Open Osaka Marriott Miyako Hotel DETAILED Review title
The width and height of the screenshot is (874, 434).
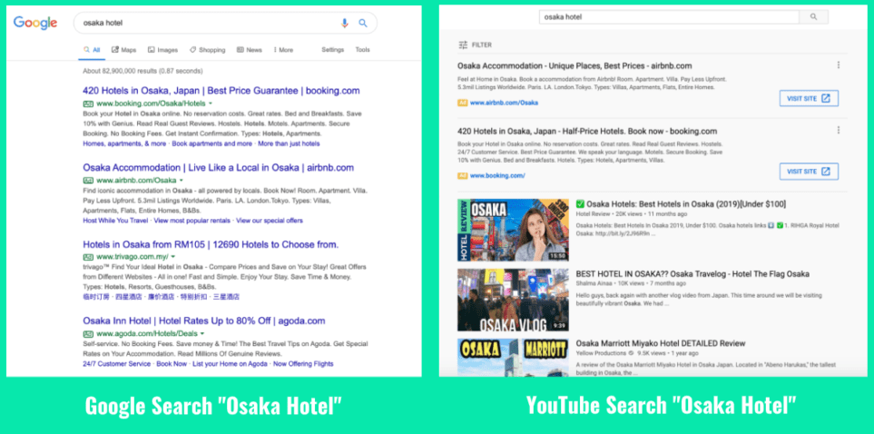point(661,343)
